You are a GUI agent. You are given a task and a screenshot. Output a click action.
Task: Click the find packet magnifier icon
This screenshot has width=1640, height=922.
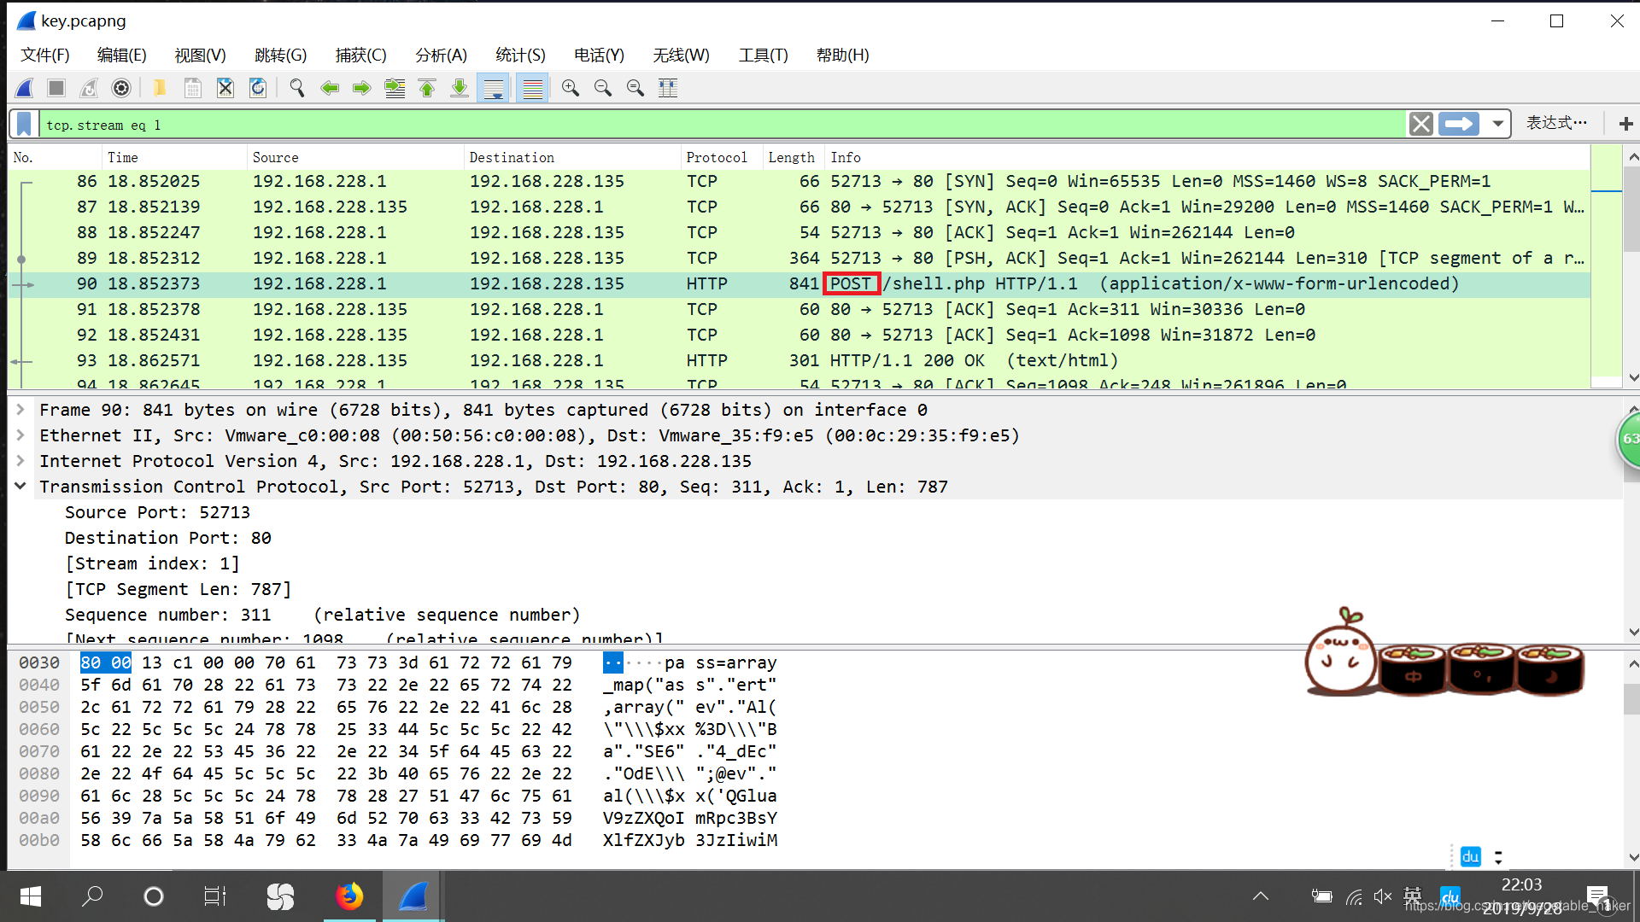(x=296, y=88)
